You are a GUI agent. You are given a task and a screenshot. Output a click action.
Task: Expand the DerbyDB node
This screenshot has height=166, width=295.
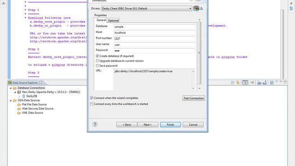coord(19,96)
